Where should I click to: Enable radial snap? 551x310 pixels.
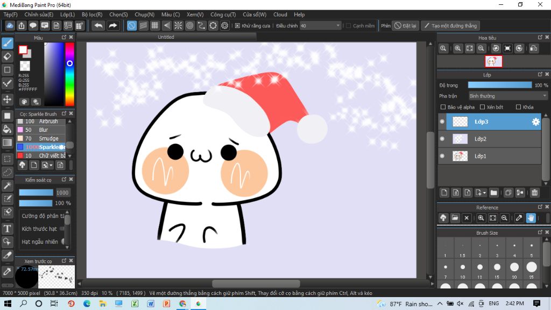point(178,26)
